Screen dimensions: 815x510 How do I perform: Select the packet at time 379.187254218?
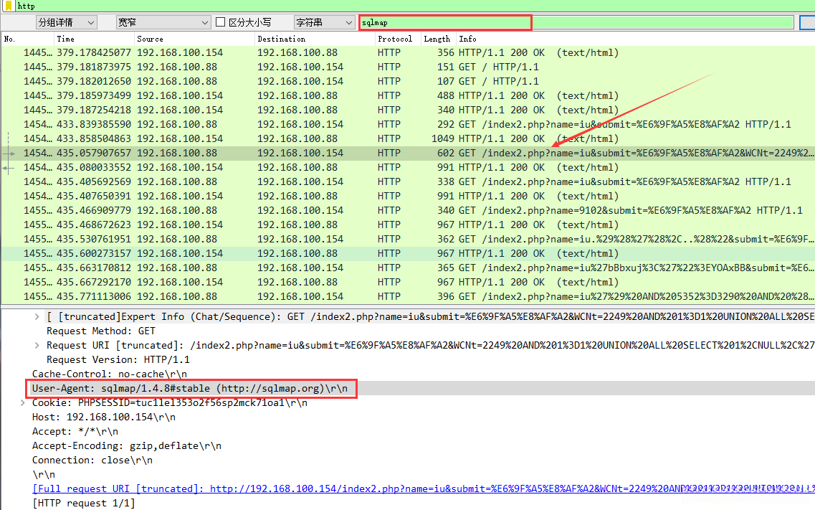coord(408,110)
